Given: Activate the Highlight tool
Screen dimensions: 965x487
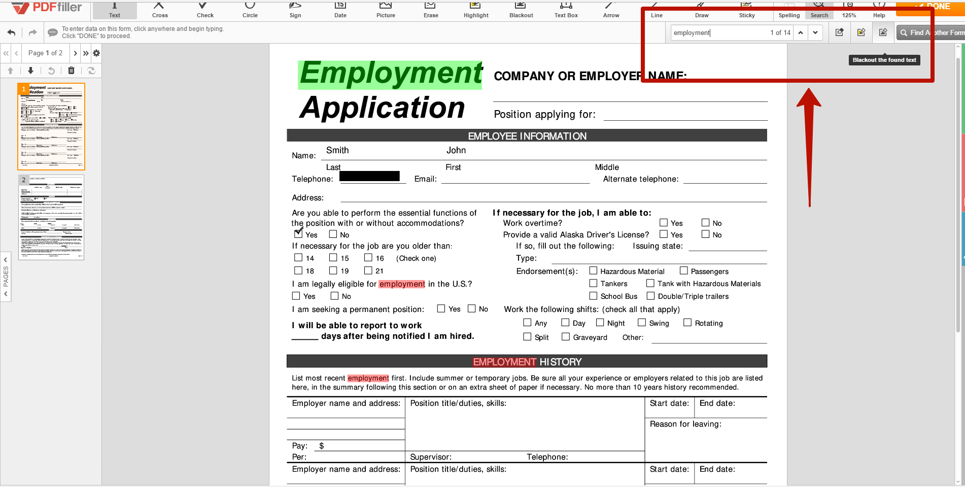Looking at the screenshot, I should click(476, 10).
